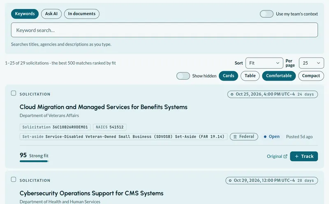The width and height of the screenshot is (329, 204).
Task: Switch to Cards view
Action: 229,76
